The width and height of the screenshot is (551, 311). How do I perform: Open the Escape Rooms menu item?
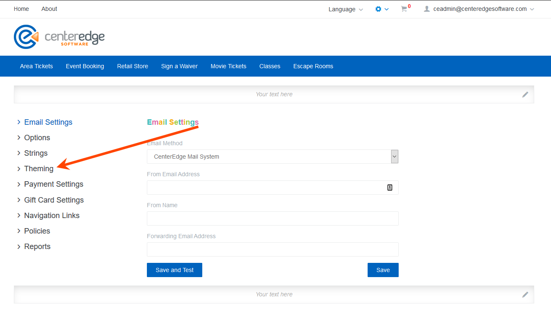[x=313, y=66]
